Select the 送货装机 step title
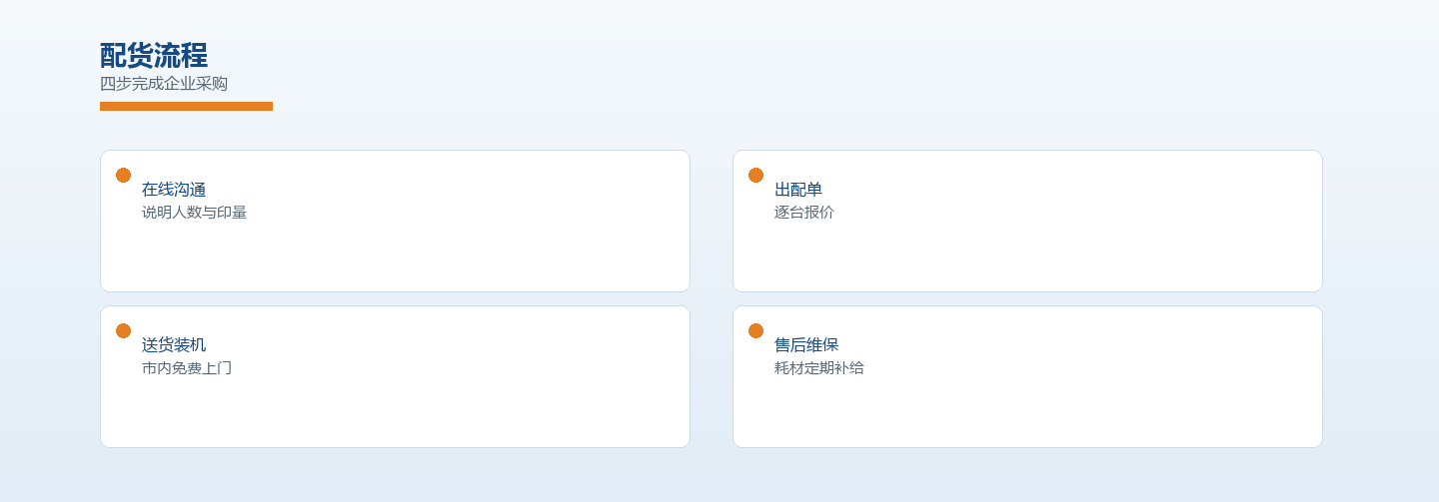This screenshot has height=502, width=1439. (174, 345)
